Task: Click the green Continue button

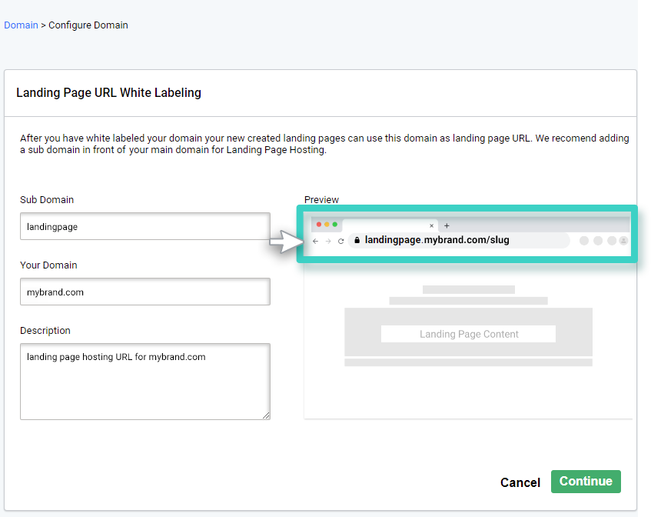Action: click(x=585, y=482)
